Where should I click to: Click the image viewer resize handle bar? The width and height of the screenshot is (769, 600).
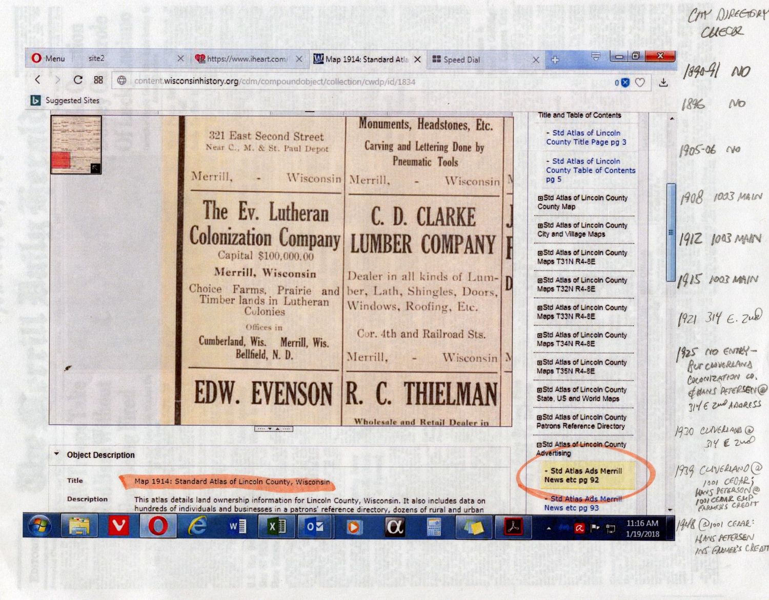[274, 428]
